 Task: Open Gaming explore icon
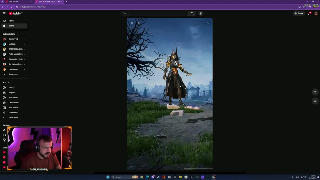(4, 135)
